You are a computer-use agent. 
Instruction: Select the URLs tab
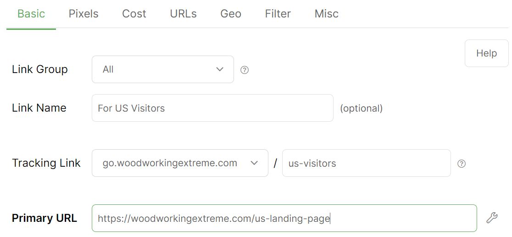(x=183, y=14)
